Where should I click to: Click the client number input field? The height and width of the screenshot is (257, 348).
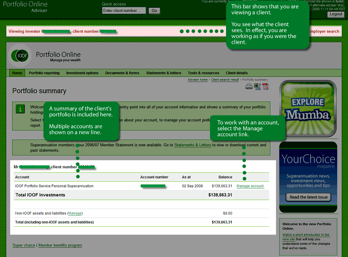[124, 11]
